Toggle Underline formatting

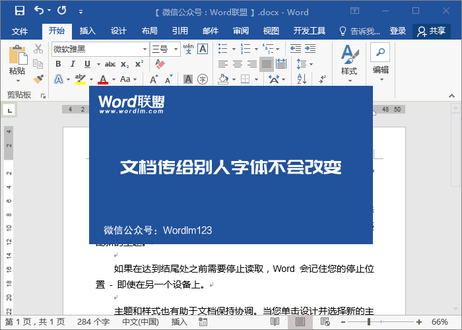point(87,64)
